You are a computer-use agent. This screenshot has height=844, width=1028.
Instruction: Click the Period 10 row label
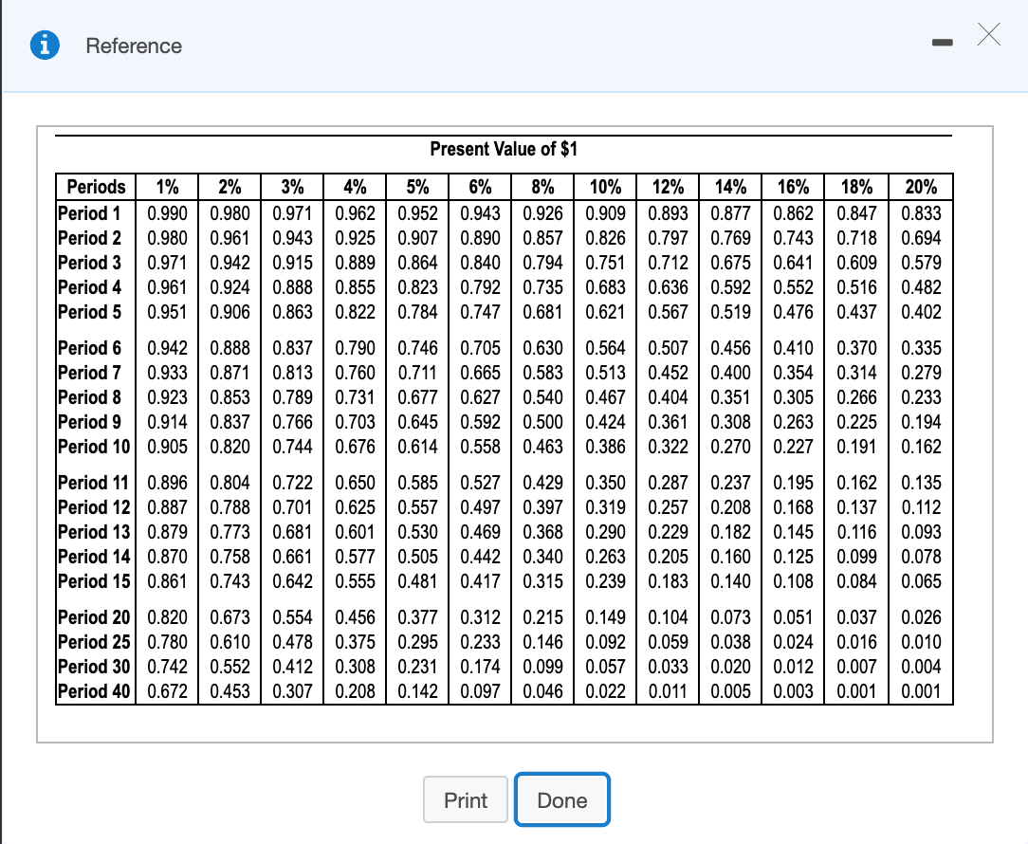(94, 447)
